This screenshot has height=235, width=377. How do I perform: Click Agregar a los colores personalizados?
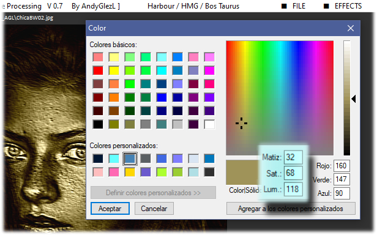(291, 209)
